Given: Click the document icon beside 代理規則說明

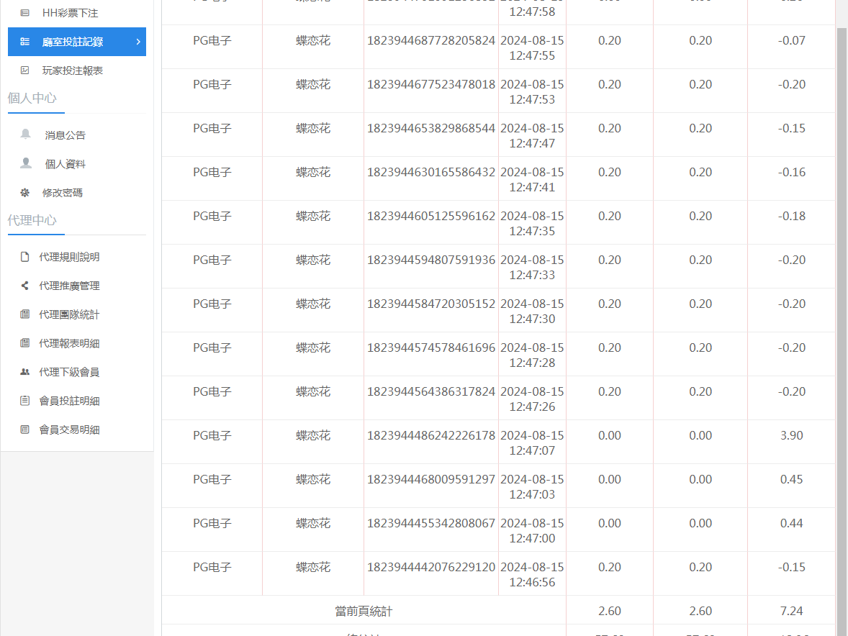Looking at the screenshot, I should coord(25,257).
